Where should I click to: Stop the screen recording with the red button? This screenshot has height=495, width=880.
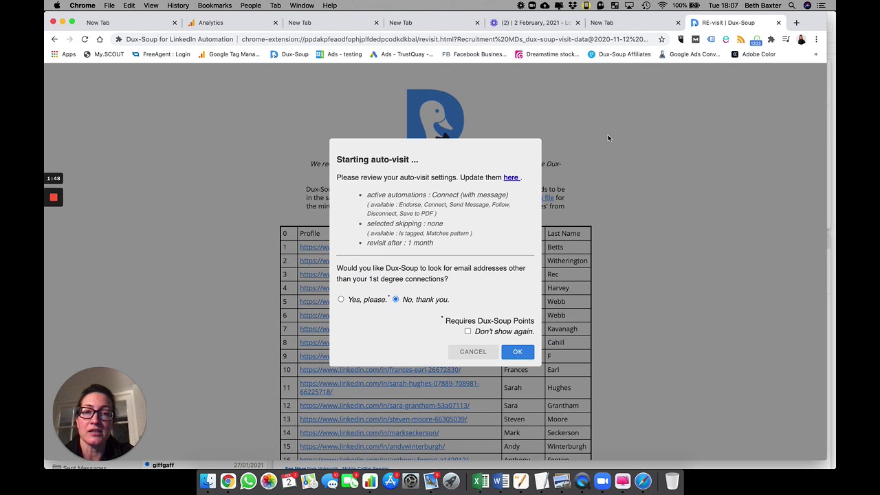[54, 197]
